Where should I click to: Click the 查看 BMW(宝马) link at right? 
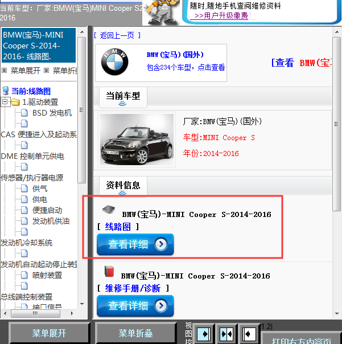pyautogui.click(x=302, y=63)
